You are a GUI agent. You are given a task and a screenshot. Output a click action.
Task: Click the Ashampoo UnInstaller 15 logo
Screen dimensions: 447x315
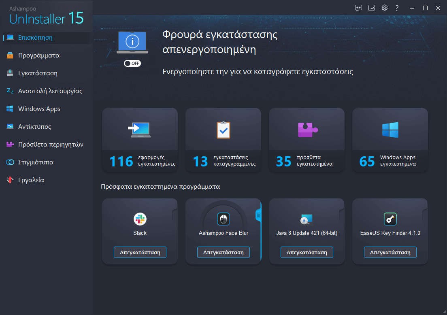(46, 16)
